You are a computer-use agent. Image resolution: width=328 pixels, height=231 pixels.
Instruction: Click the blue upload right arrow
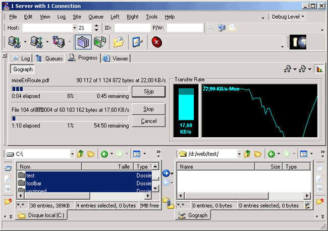click(x=166, y=173)
